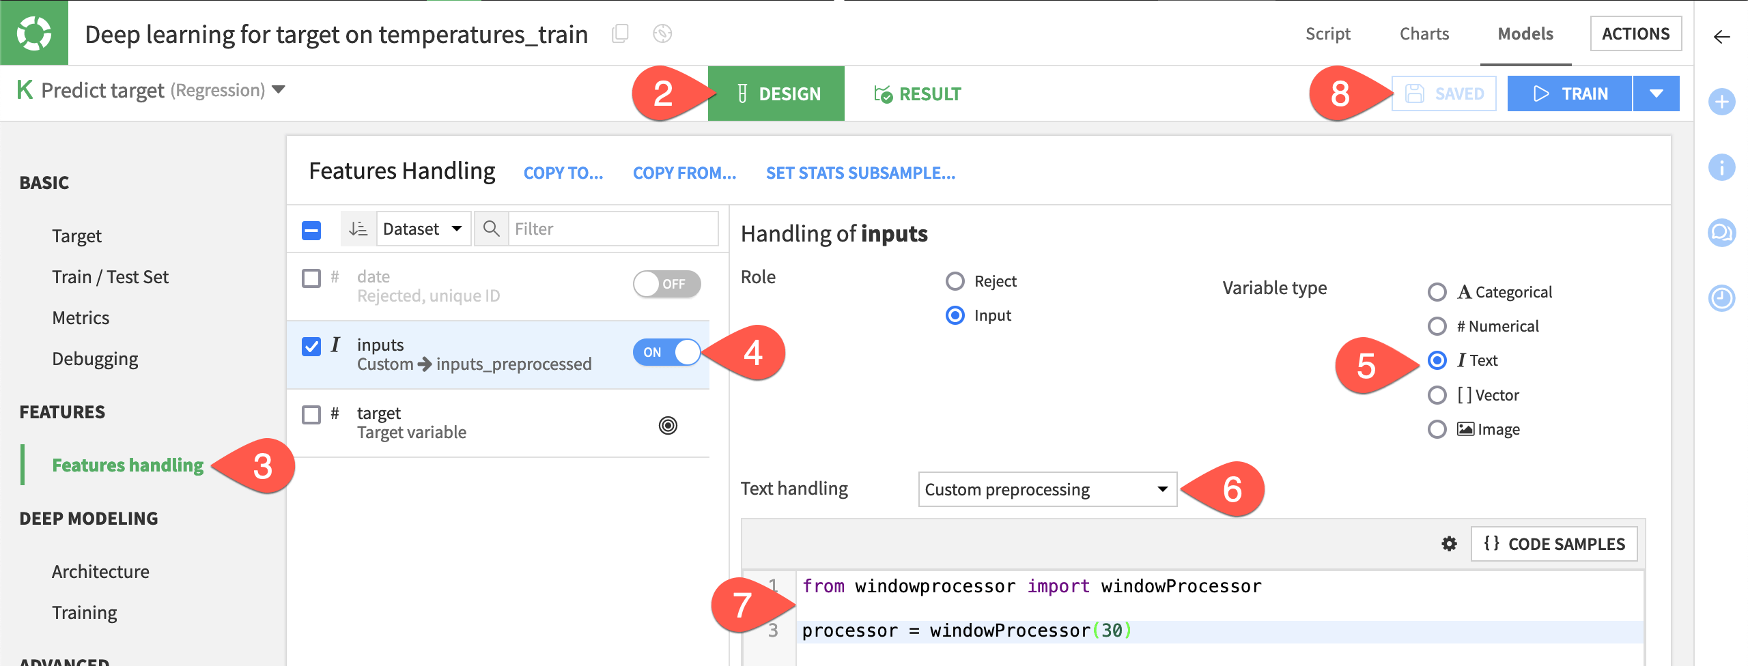Click inside the feature Filter field

click(587, 229)
